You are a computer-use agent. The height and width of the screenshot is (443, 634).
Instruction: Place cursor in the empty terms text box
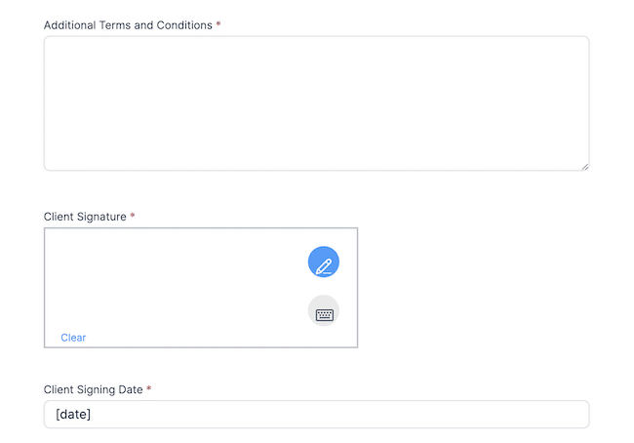click(317, 103)
